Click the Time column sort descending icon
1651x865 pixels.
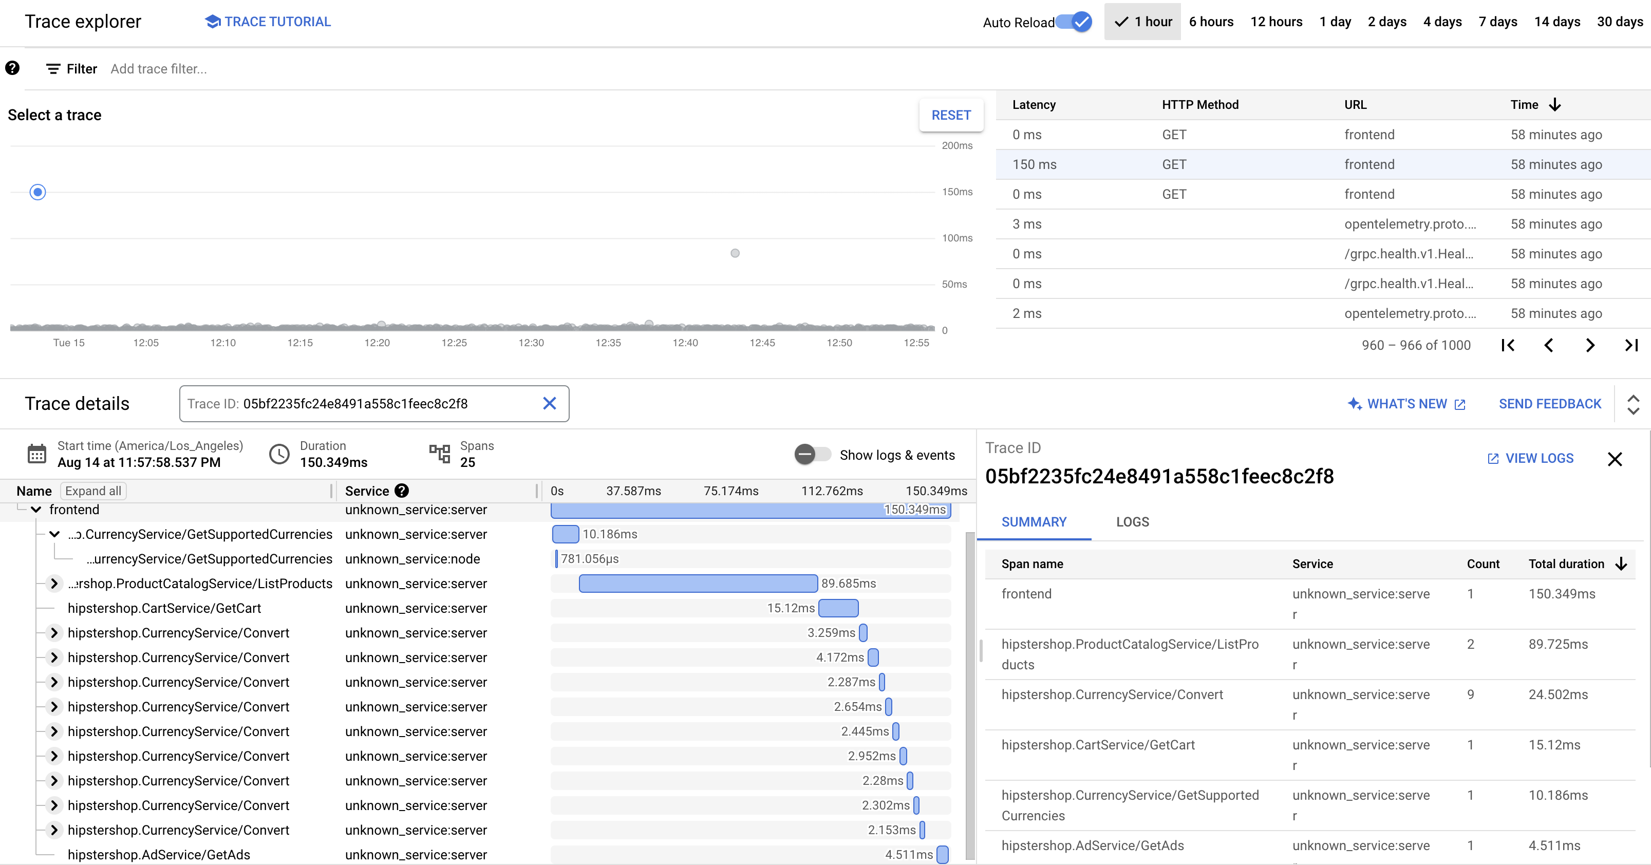(1554, 104)
